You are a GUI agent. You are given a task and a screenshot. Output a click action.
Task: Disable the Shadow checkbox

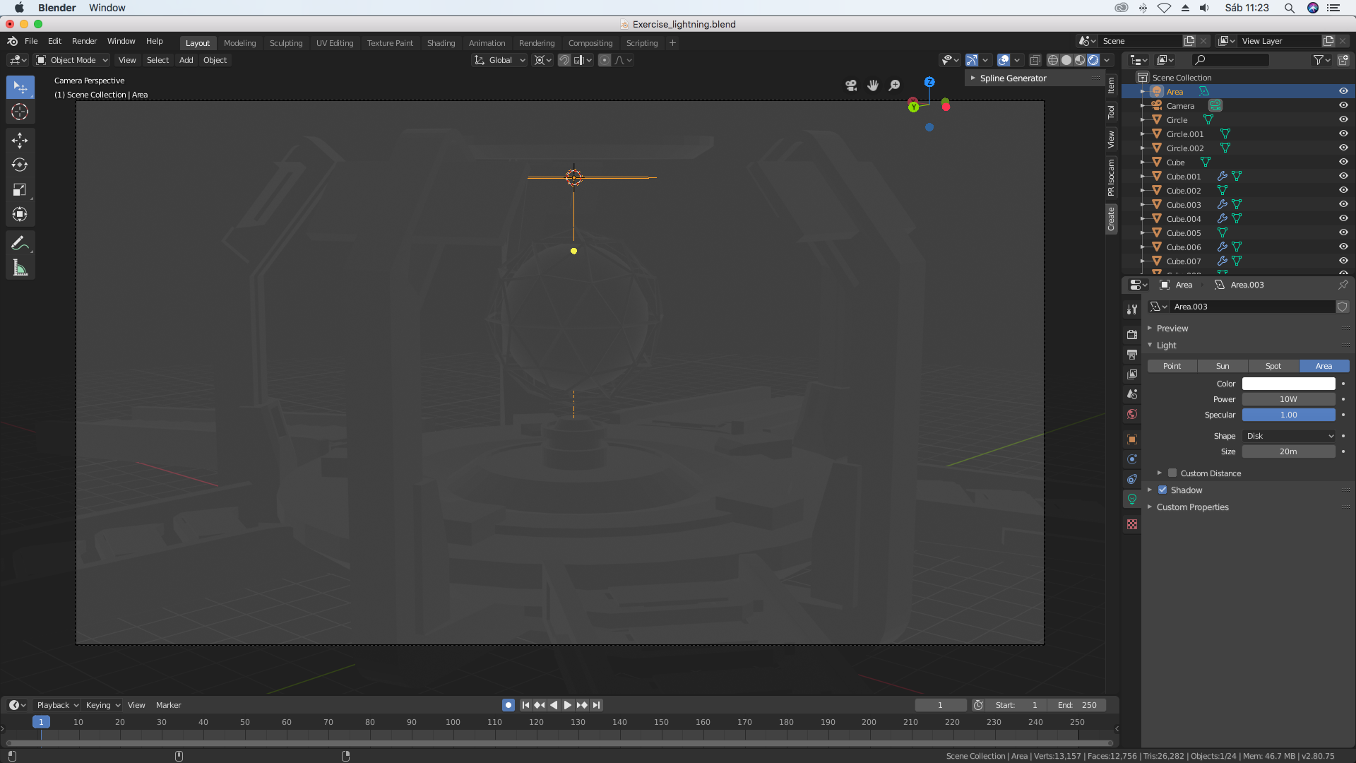point(1162,490)
